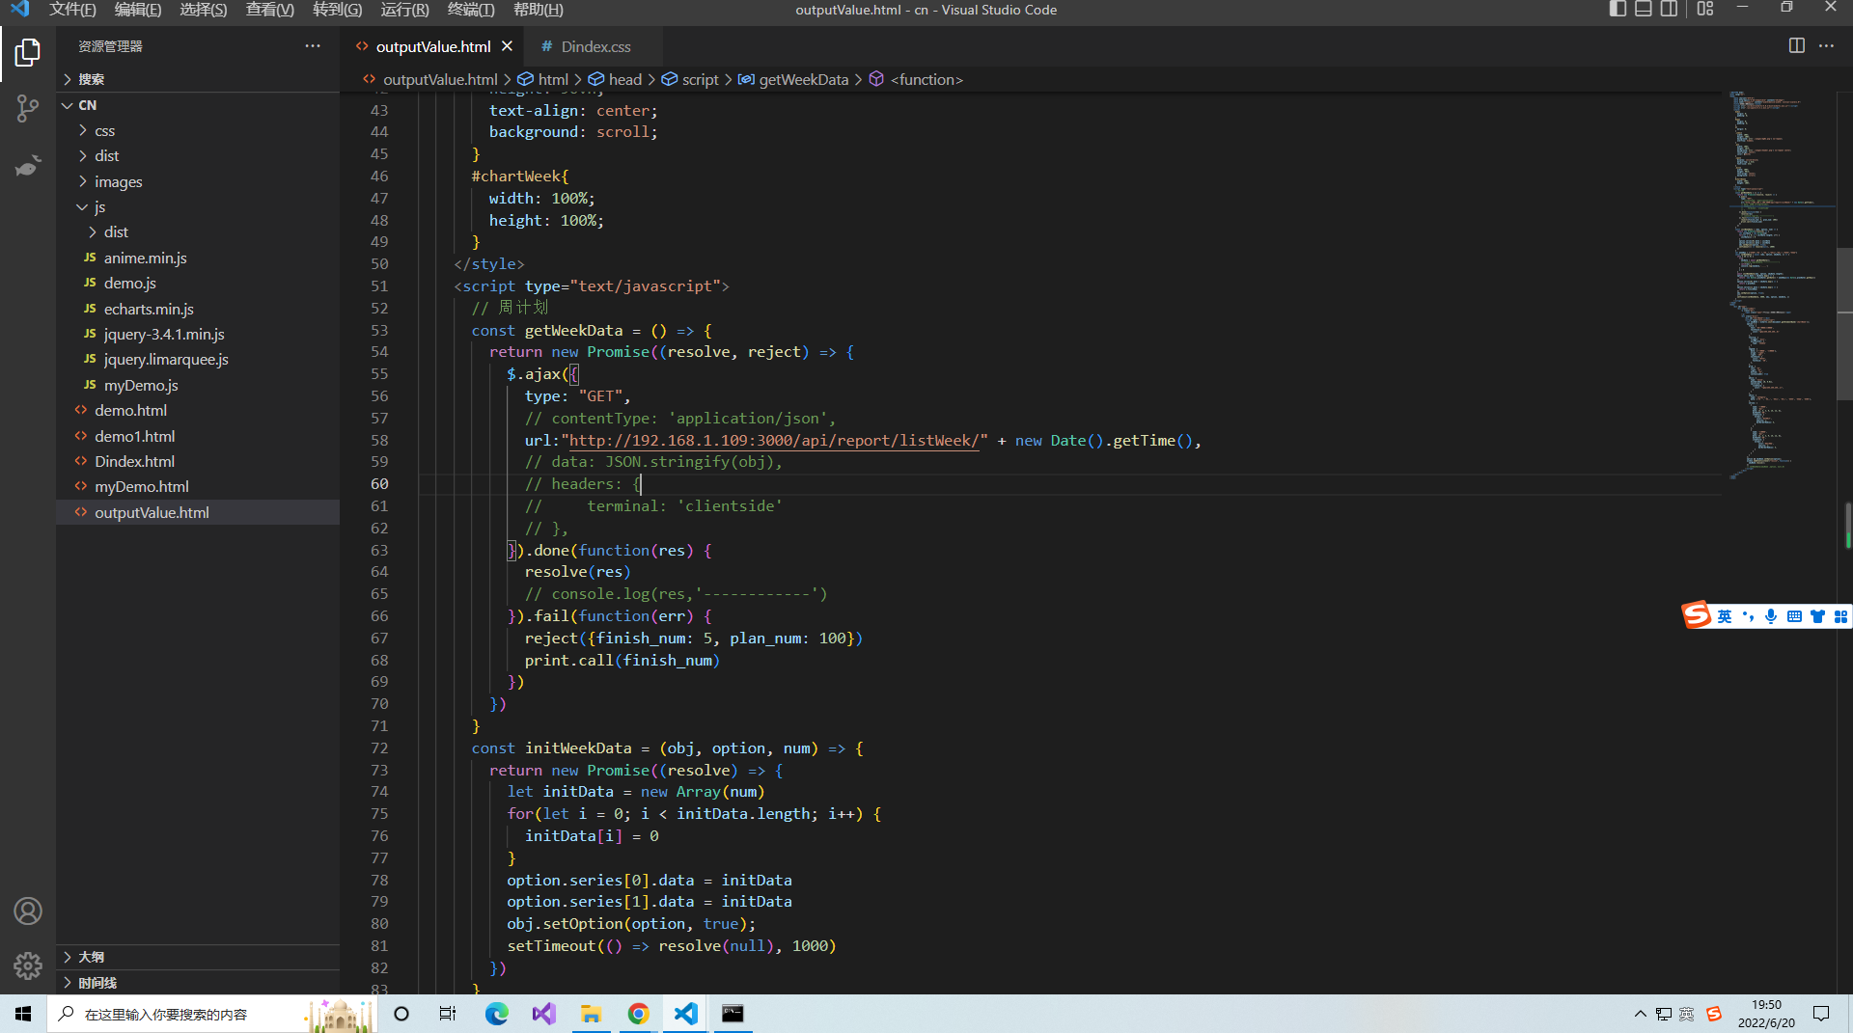The image size is (1853, 1033).
Task: Expand the css folder
Action: pos(198,130)
